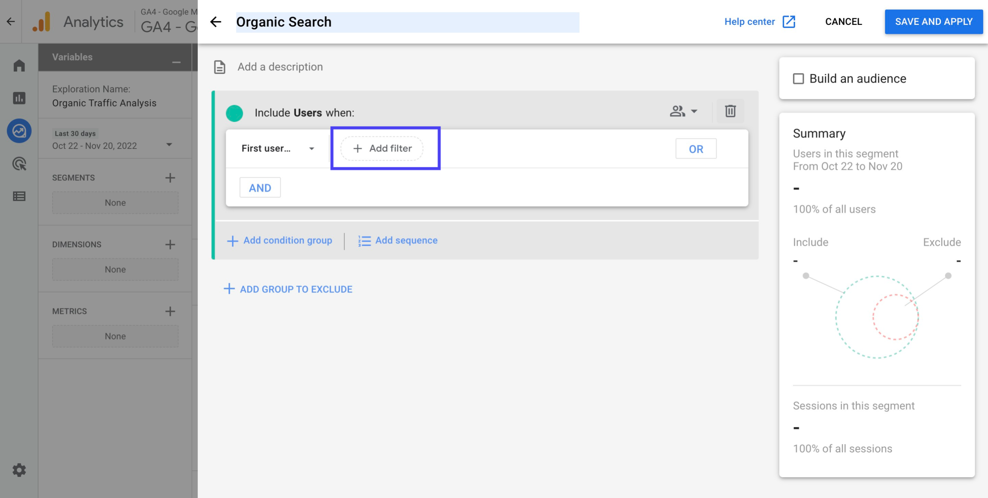Toggle the First user dropdown selector
Image resolution: width=988 pixels, height=498 pixels.
click(276, 148)
